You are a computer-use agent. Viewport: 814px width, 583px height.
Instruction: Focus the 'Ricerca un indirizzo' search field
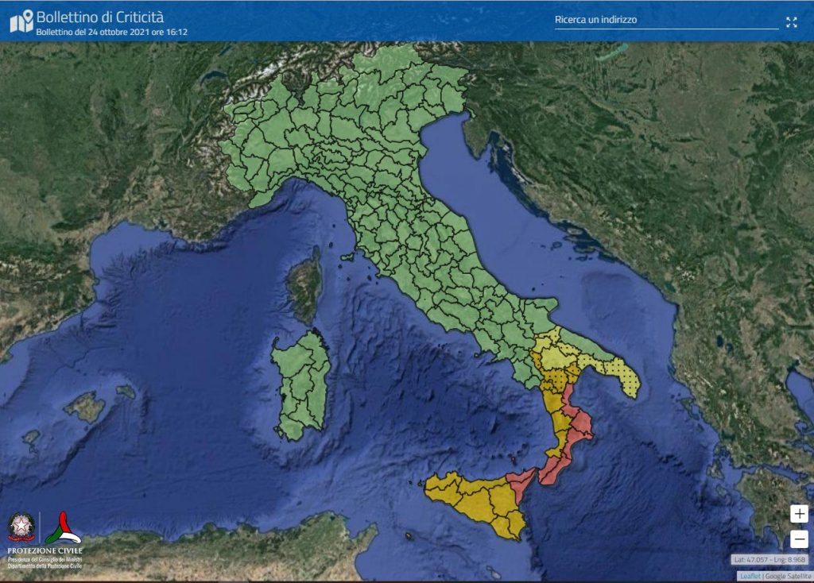665,20
